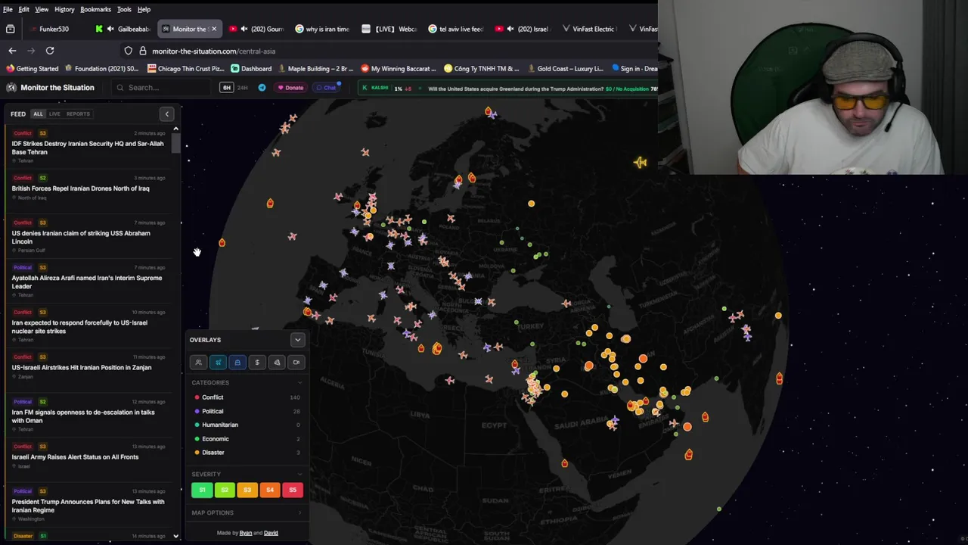Open David's credit link
This screenshot has width=968, height=545.
271,533
